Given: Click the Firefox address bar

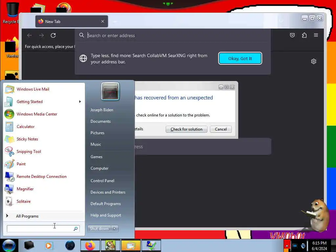Looking at the screenshot, I should (x=173, y=35).
